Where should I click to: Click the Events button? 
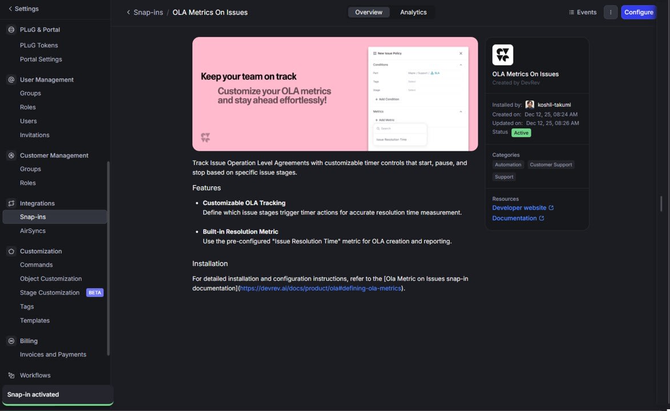tap(583, 13)
